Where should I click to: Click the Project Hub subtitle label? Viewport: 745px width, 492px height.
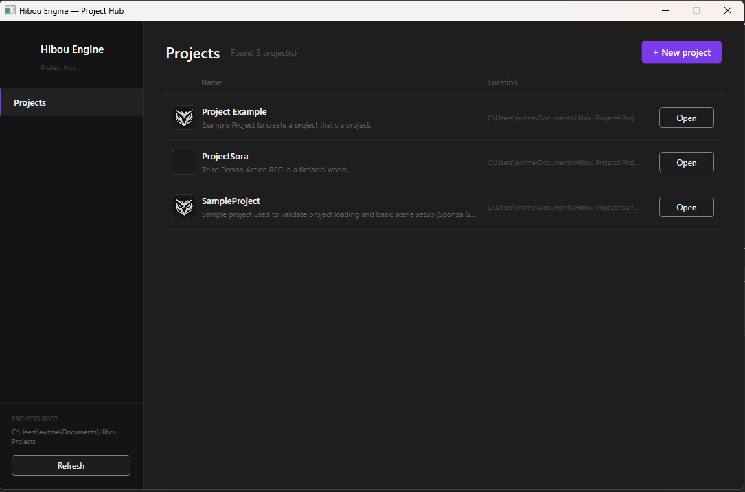click(x=58, y=67)
